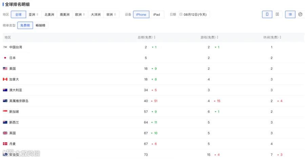The height and width of the screenshot is (159, 305).
Task: Select the globe map view icon
Action: tap(300, 14)
